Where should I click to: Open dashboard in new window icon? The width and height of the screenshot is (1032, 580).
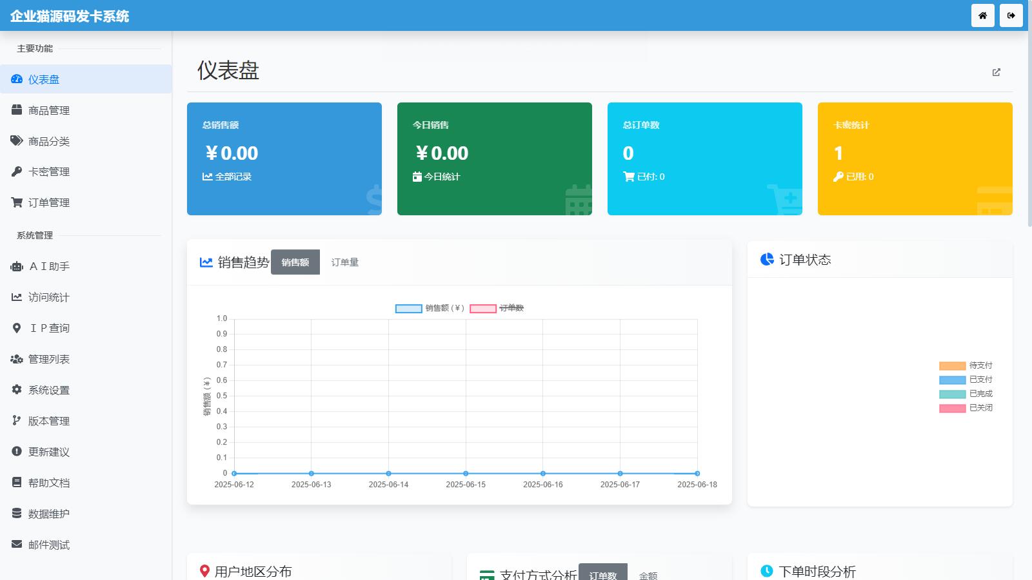coord(996,72)
